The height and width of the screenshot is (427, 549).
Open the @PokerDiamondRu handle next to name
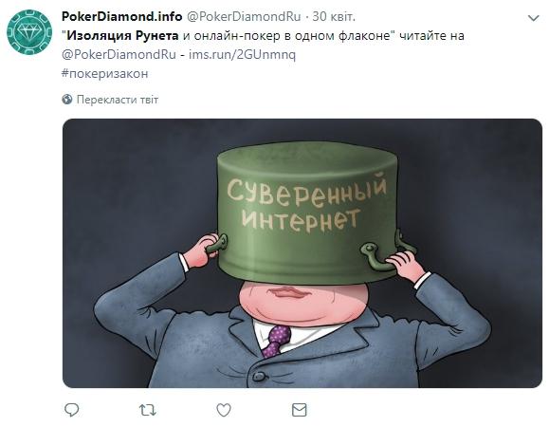pos(244,16)
